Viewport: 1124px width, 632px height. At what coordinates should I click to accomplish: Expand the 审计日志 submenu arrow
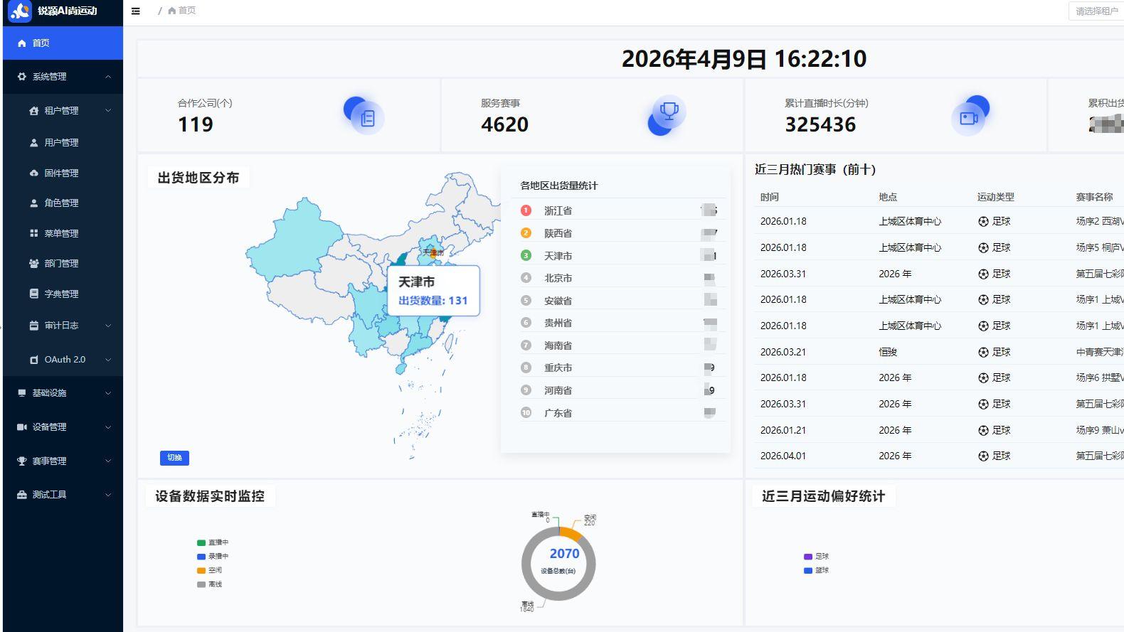coord(108,326)
